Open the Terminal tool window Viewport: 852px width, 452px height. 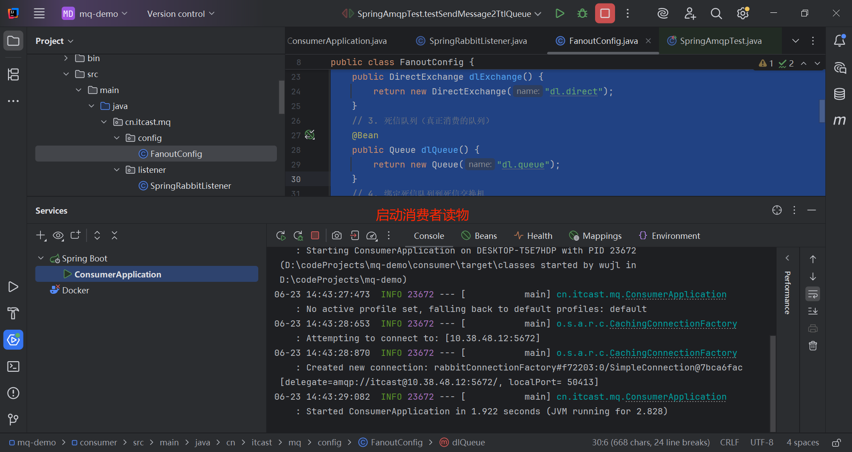[x=13, y=366]
